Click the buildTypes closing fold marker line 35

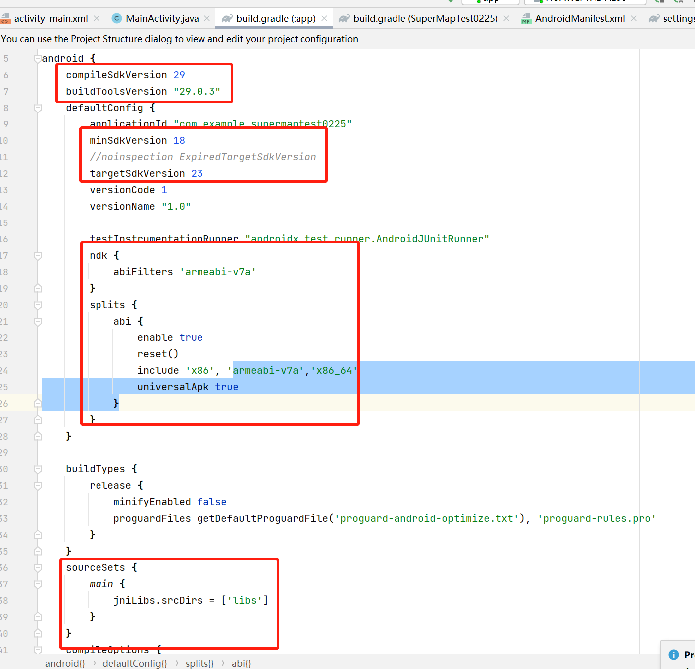point(38,551)
